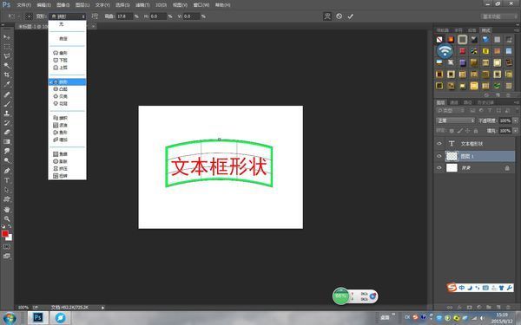Select the Horizontal Type tool
Viewport: 521px width, 325px height.
(x=7, y=180)
